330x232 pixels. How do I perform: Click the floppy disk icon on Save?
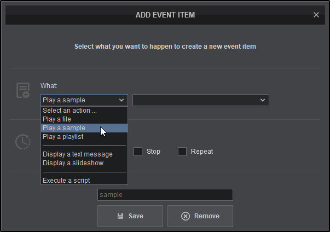(120, 216)
